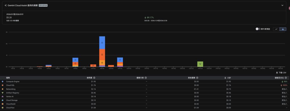Click the circle marker in the 3月8日 bar
The image size is (290, 111).
[75, 60]
